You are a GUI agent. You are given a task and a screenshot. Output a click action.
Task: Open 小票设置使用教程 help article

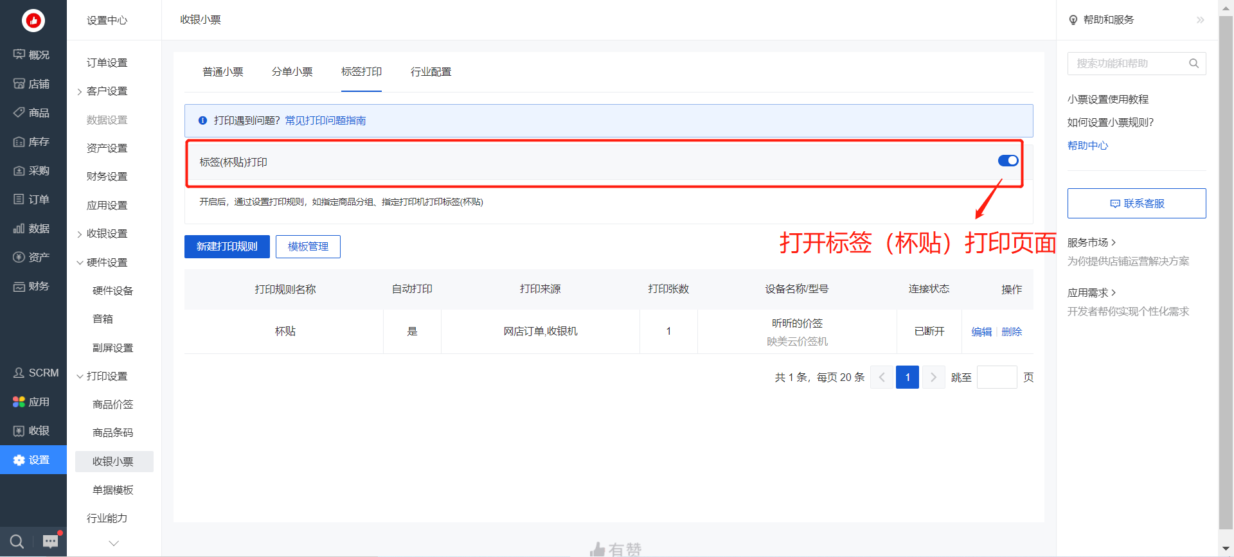(x=1108, y=99)
